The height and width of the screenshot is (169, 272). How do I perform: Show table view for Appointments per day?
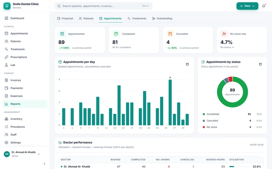click(187, 64)
